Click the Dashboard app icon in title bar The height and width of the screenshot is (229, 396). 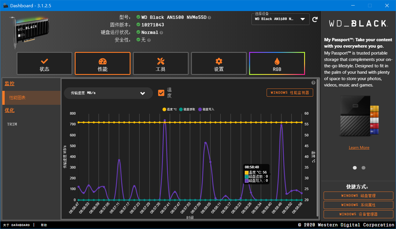click(x=6, y=6)
